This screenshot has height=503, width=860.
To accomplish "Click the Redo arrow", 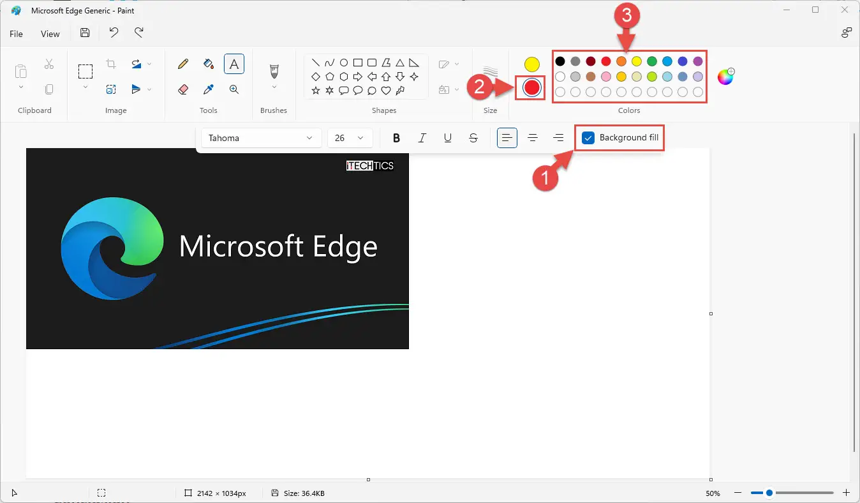I will [x=138, y=33].
